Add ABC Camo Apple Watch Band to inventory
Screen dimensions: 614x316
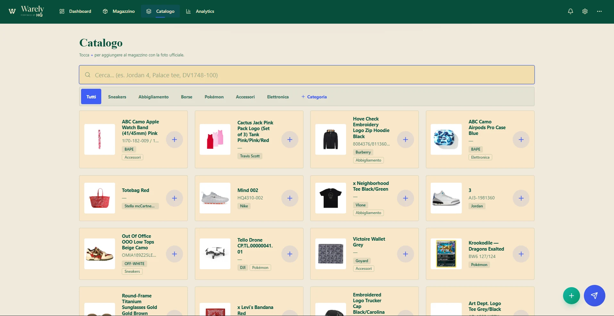point(174,139)
